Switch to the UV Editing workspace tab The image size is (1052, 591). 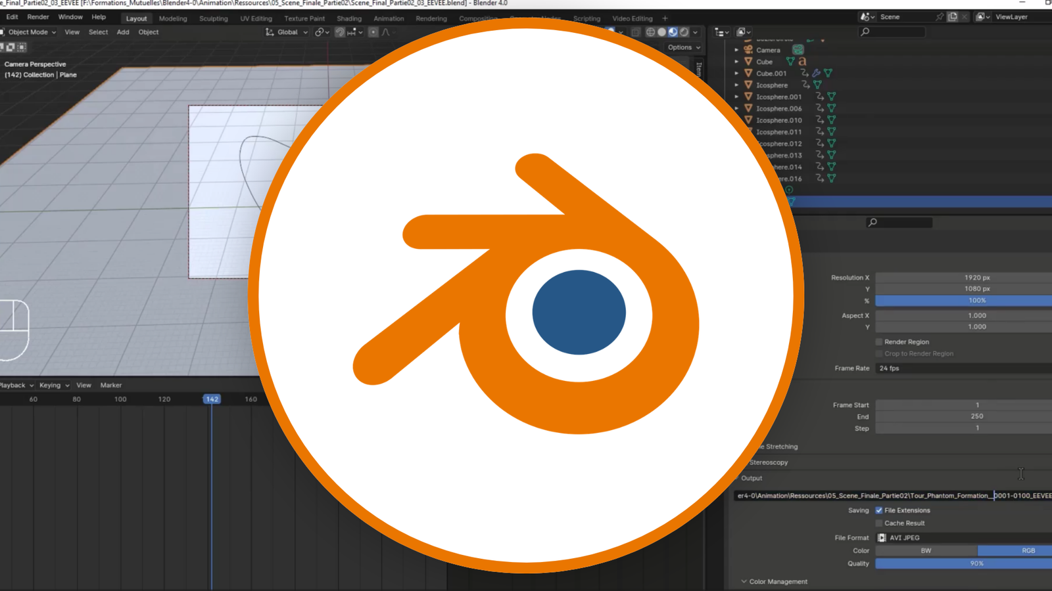256,18
